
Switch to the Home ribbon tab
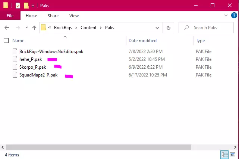(31, 16)
